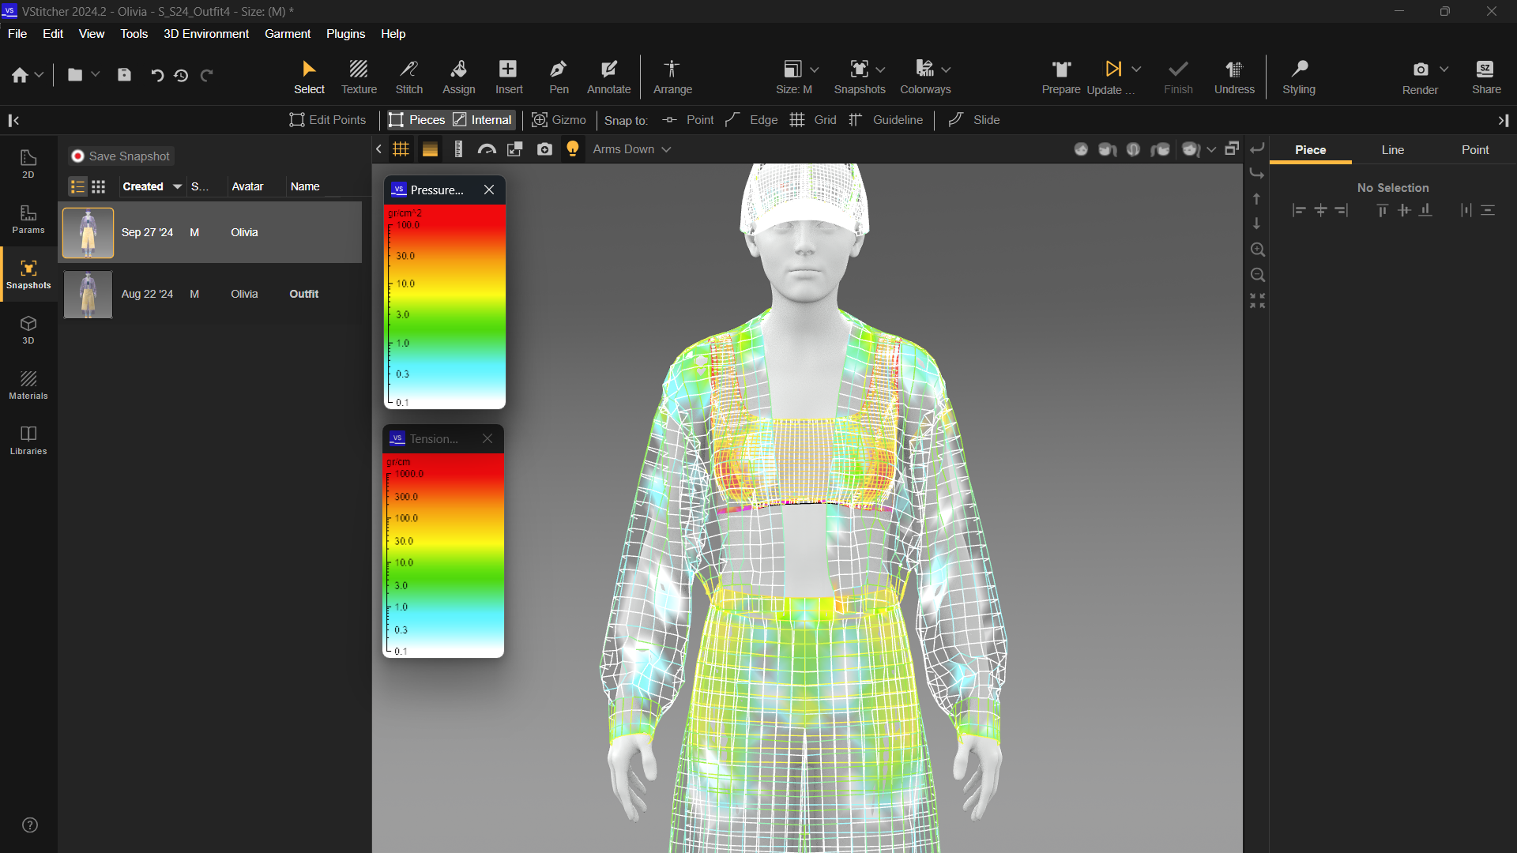Open the Garment menu
Screen dimensions: 1517x853
coord(287,33)
